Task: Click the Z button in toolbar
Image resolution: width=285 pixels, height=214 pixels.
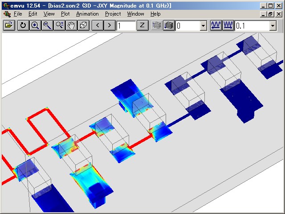Action: pyautogui.click(x=142, y=25)
